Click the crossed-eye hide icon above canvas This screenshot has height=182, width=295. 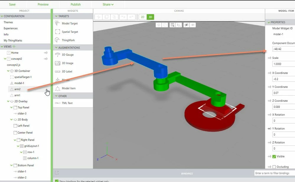186,25
